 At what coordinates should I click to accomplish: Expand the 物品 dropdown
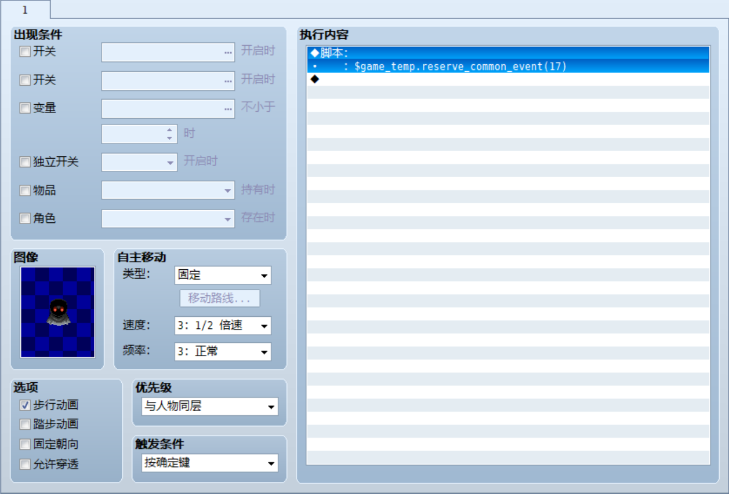point(168,190)
